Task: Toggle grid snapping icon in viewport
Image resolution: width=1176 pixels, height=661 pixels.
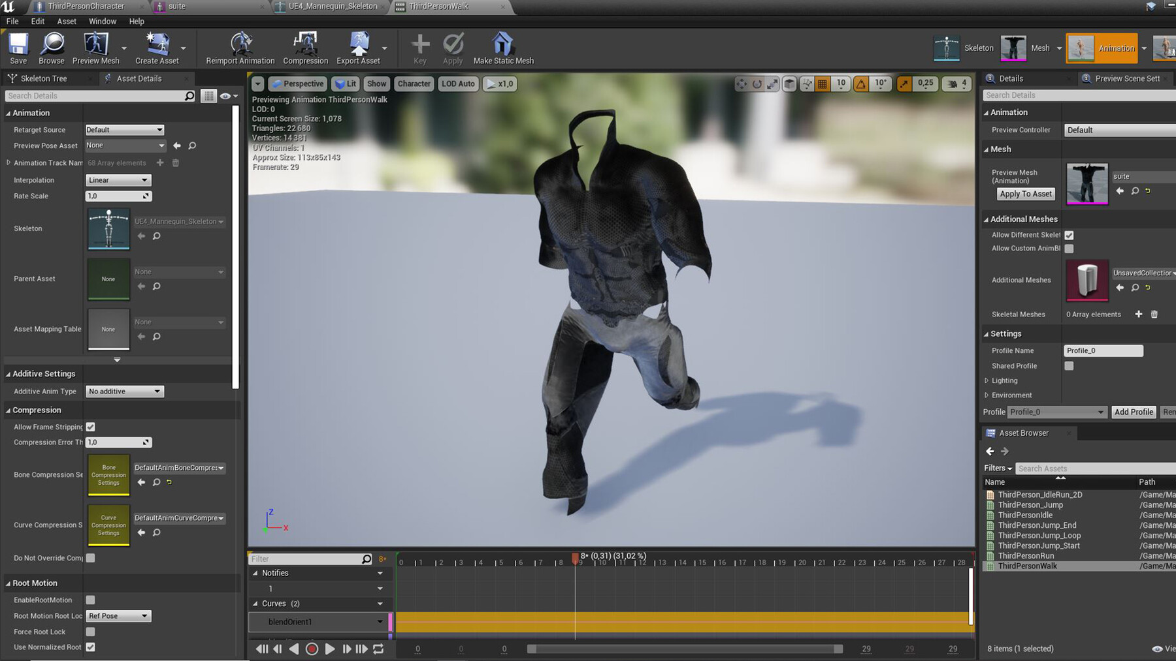Action: click(x=823, y=84)
